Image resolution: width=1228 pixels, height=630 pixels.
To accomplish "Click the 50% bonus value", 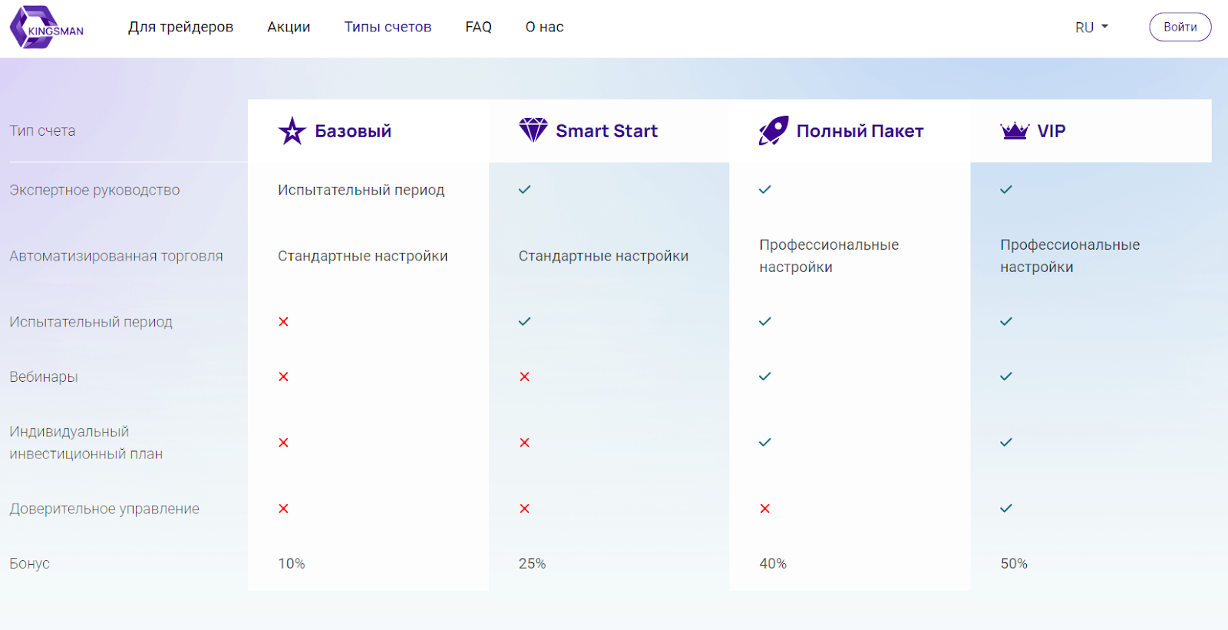I will (x=1014, y=564).
